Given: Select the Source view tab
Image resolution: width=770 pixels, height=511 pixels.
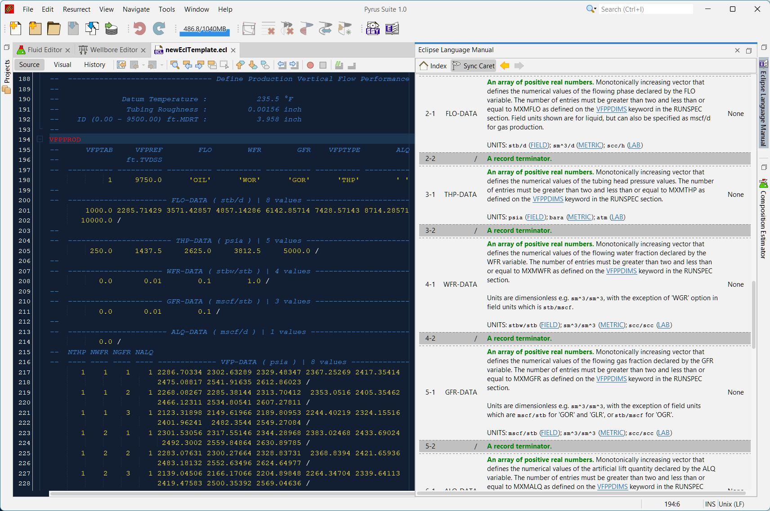Looking at the screenshot, I should (x=29, y=65).
